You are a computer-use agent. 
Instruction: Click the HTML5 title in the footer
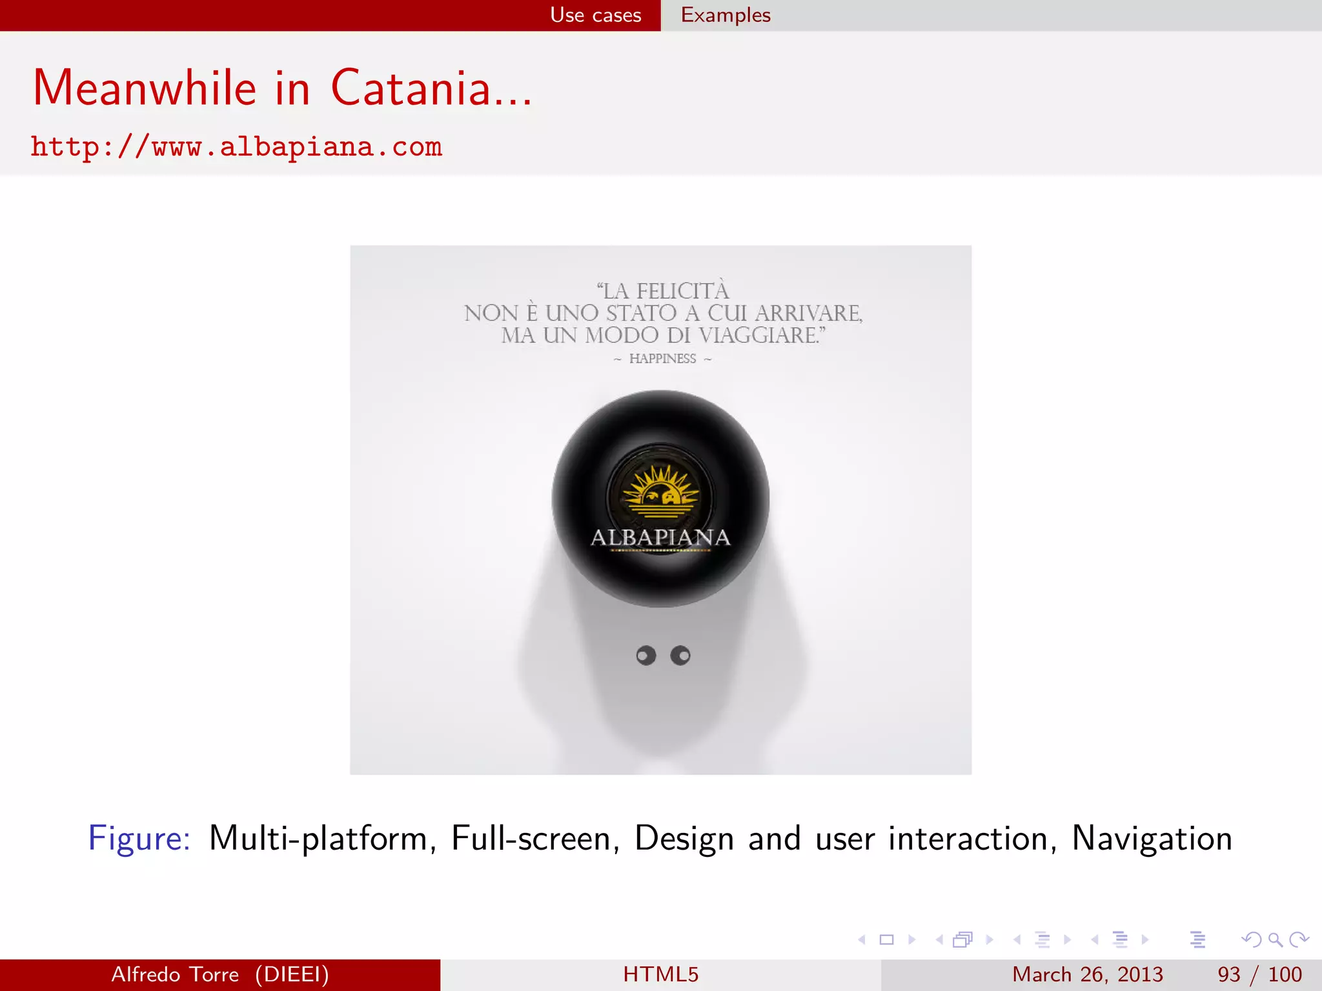point(661,974)
